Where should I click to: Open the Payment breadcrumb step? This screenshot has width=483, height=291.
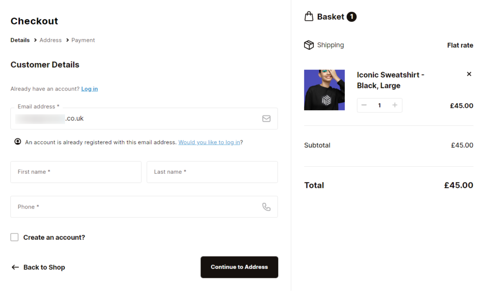[83, 40]
